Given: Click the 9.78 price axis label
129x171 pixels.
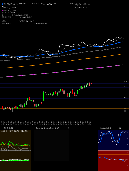Looking at the screenshot, I should pyautogui.click(x=125, y=98).
